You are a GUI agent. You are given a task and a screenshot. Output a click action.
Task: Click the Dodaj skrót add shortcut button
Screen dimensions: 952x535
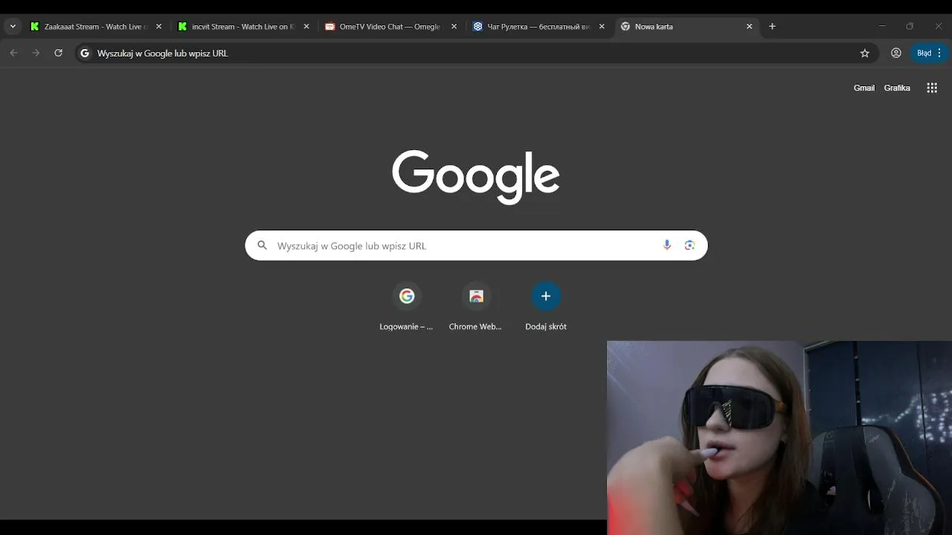click(546, 306)
